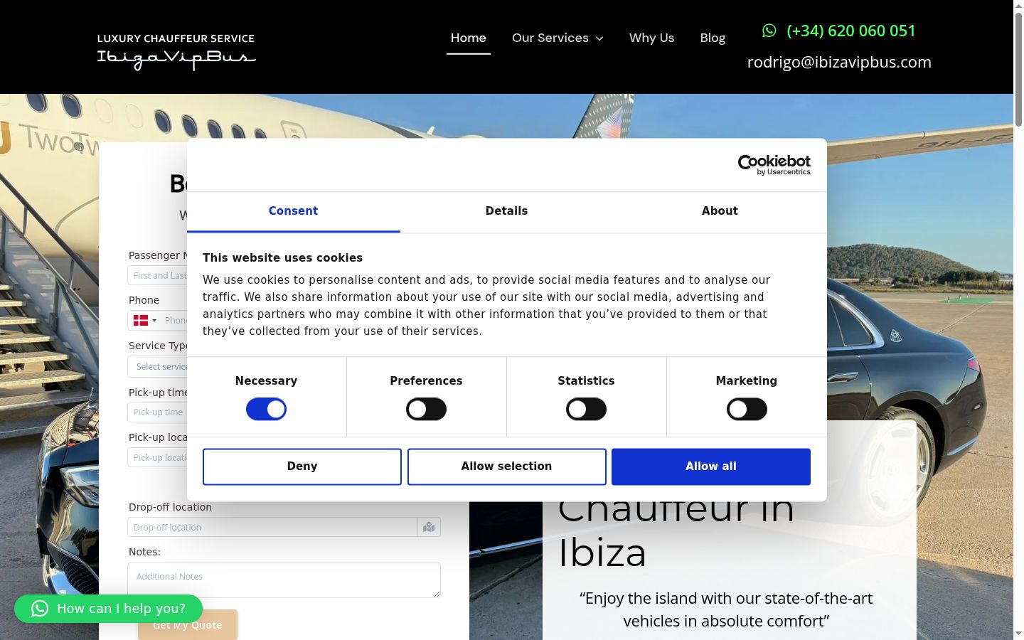The image size is (1024, 640).
Task: Click the Additional Notes text area
Action: (284, 580)
